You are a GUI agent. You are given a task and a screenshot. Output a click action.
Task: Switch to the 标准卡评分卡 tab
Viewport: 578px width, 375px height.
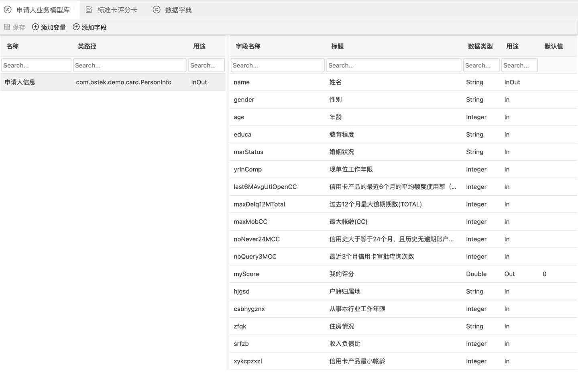[x=117, y=10]
